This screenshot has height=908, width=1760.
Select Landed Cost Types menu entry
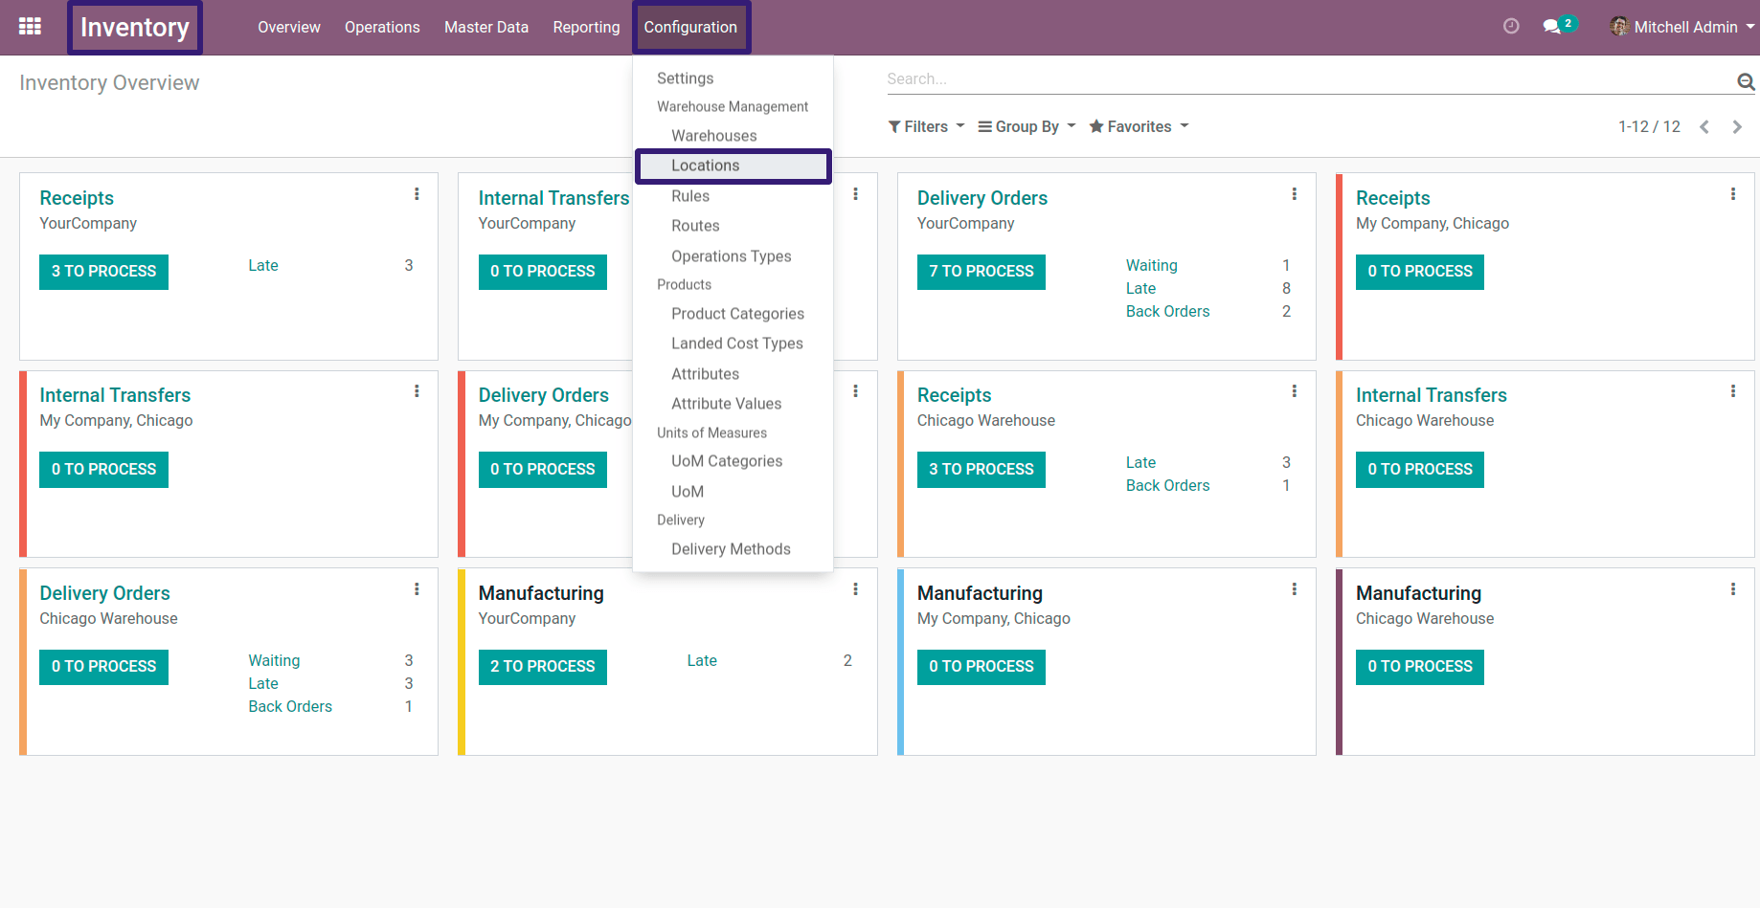pos(737,343)
